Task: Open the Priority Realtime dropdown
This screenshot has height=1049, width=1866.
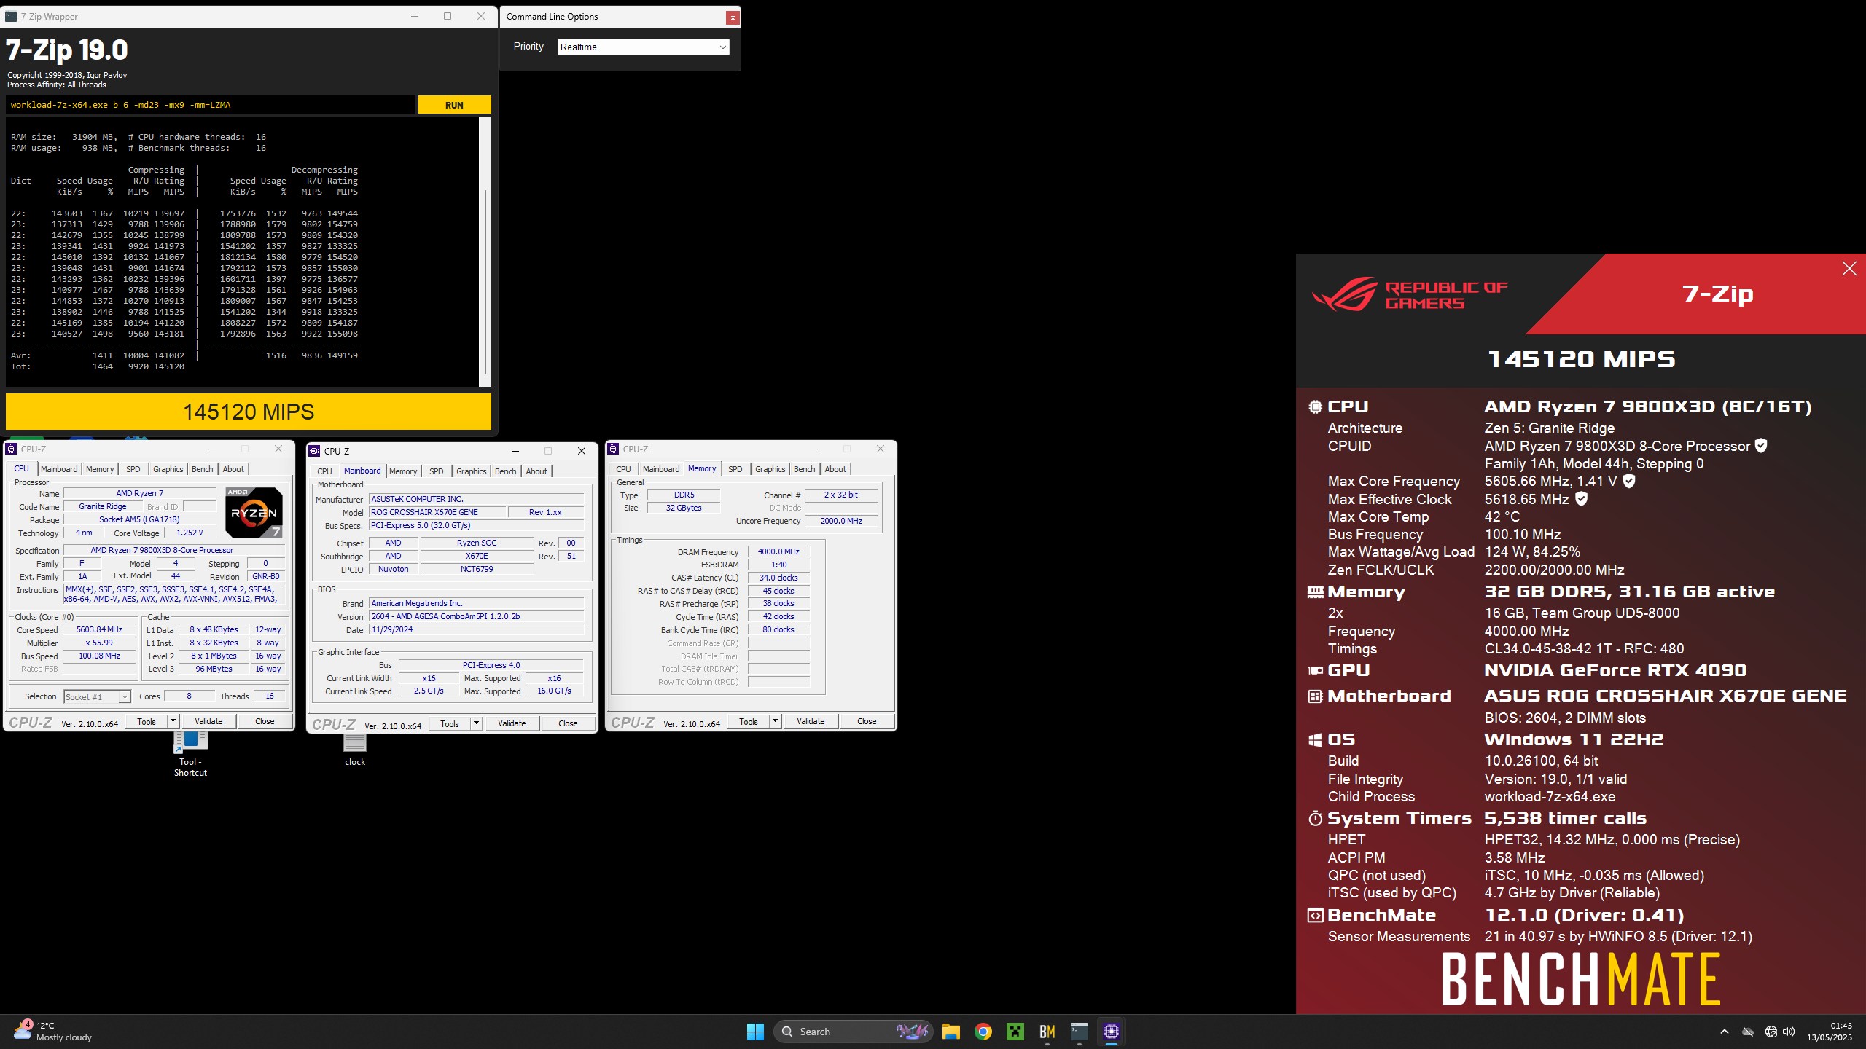Action: click(x=643, y=47)
